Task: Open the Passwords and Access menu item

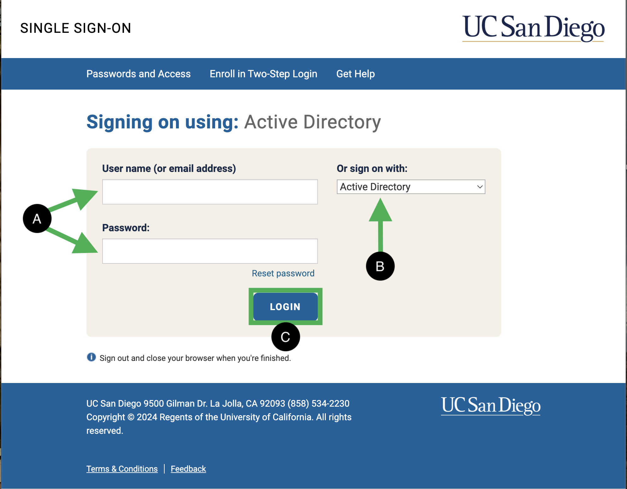Action: (x=138, y=74)
